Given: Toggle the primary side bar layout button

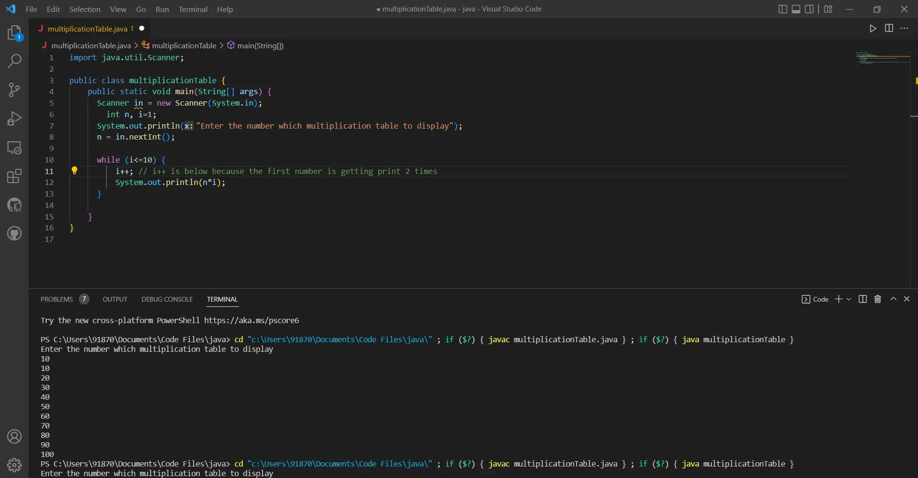Looking at the screenshot, I should (783, 9).
